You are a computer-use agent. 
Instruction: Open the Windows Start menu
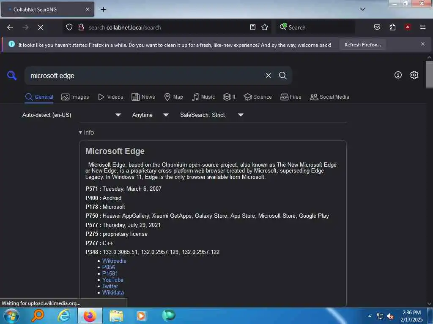[x=11, y=316]
